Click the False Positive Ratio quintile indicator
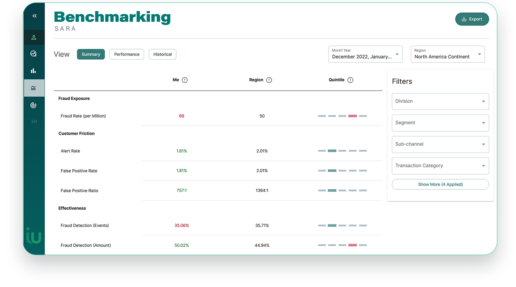The image size is (516, 287). (342, 191)
